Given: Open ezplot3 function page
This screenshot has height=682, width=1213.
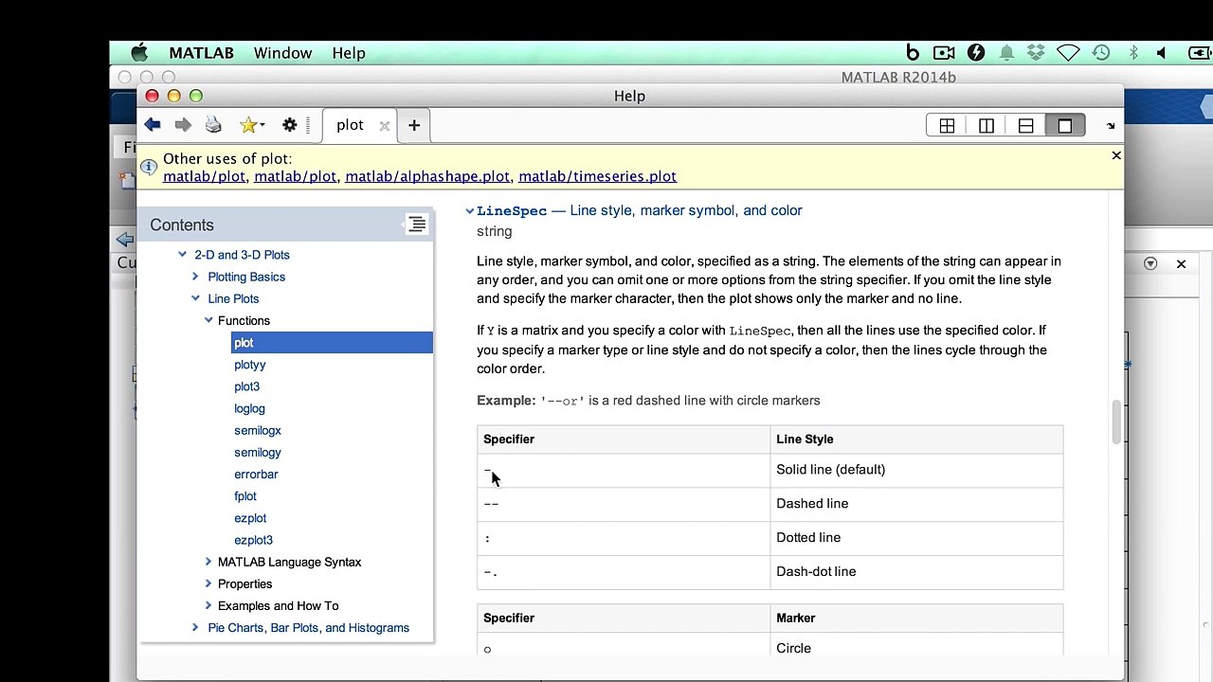Looking at the screenshot, I should [253, 539].
